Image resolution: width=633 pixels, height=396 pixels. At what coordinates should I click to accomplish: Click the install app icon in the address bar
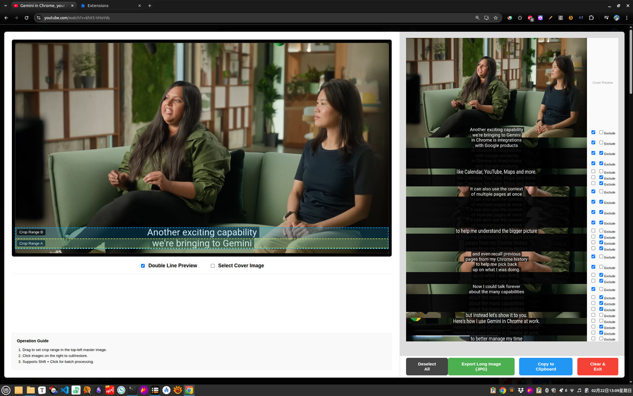[x=487, y=18]
